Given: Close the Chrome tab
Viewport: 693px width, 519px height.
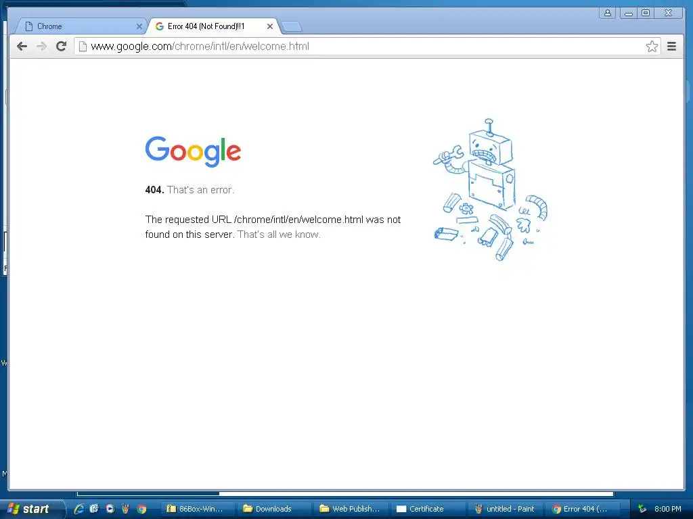Looking at the screenshot, I should point(139,26).
